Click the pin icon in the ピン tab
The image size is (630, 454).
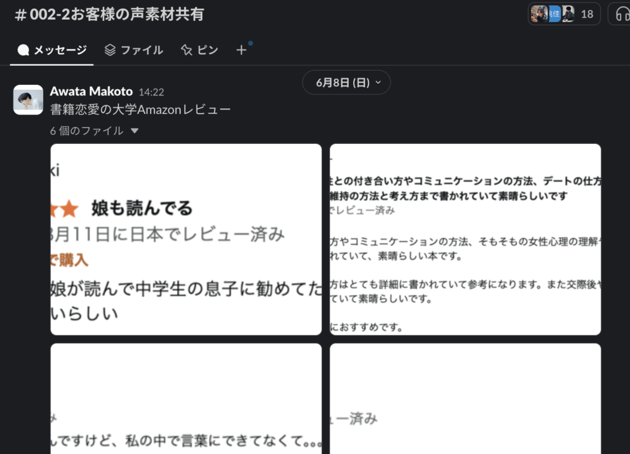[x=187, y=50]
